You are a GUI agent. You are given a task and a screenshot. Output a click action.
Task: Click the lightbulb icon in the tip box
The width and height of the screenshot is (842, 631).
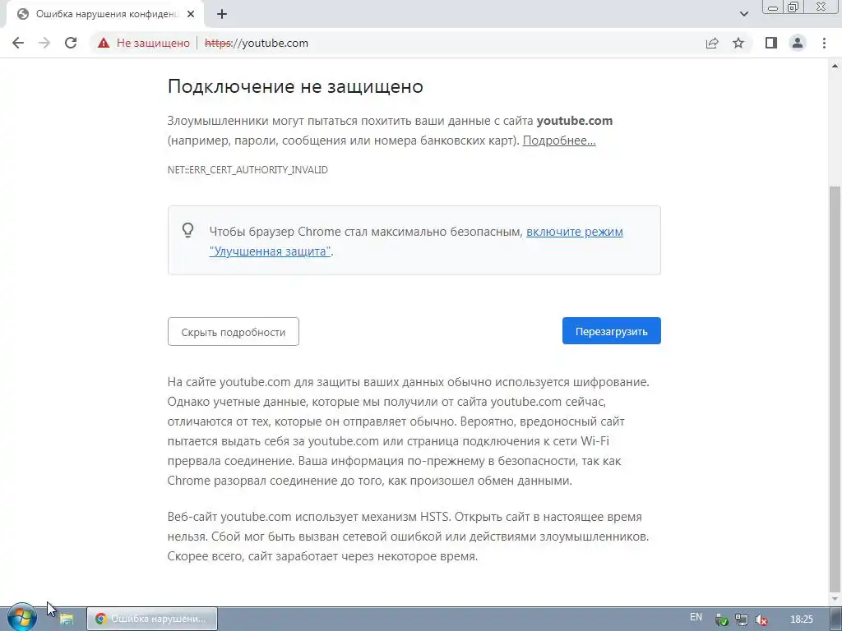click(187, 230)
